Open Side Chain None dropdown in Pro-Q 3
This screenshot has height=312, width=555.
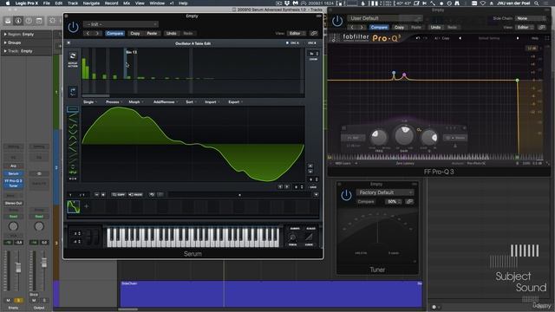pos(530,18)
